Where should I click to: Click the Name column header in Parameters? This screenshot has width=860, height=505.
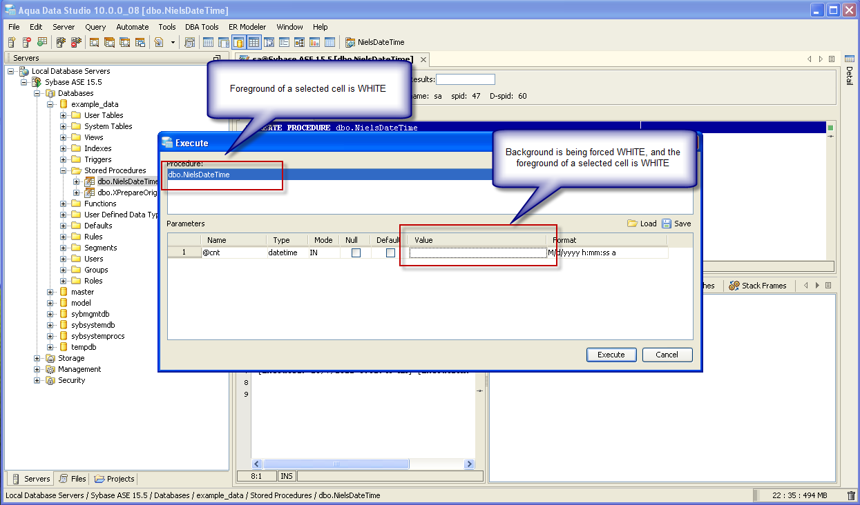tap(234, 240)
